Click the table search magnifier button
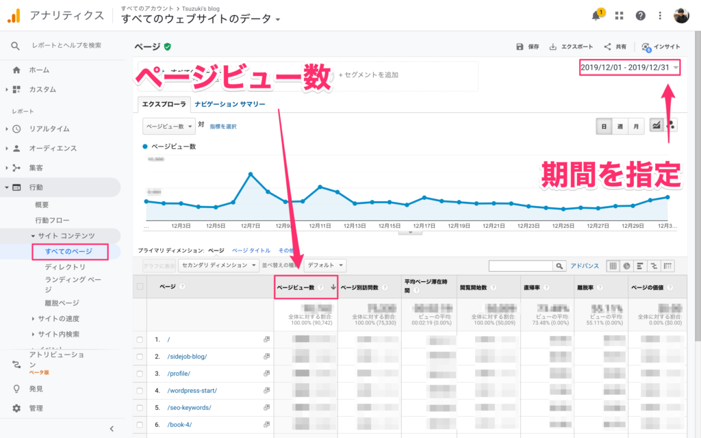 [561, 266]
